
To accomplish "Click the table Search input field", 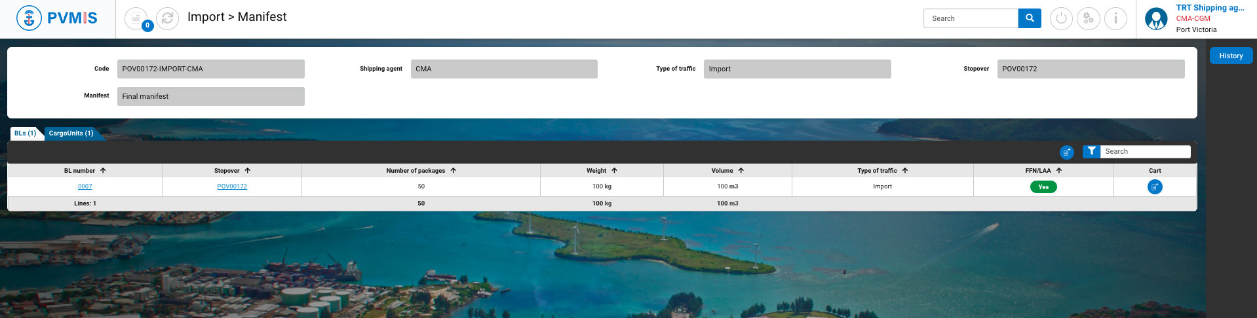I will tap(1144, 151).
